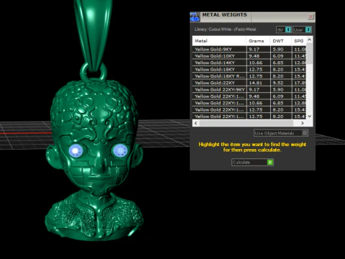This screenshot has height=259, width=345.
Task: Click the Library: Cutout White label
Action: click(x=225, y=29)
